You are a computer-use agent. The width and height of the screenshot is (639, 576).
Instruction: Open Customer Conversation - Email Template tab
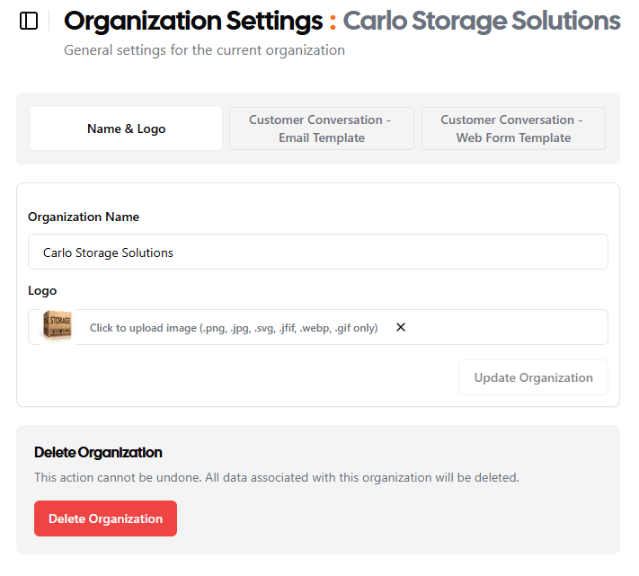(322, 128)
